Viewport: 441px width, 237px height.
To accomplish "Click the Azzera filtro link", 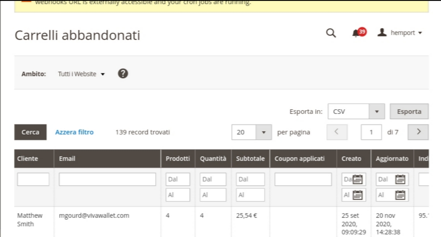I will tap(74, 132).
